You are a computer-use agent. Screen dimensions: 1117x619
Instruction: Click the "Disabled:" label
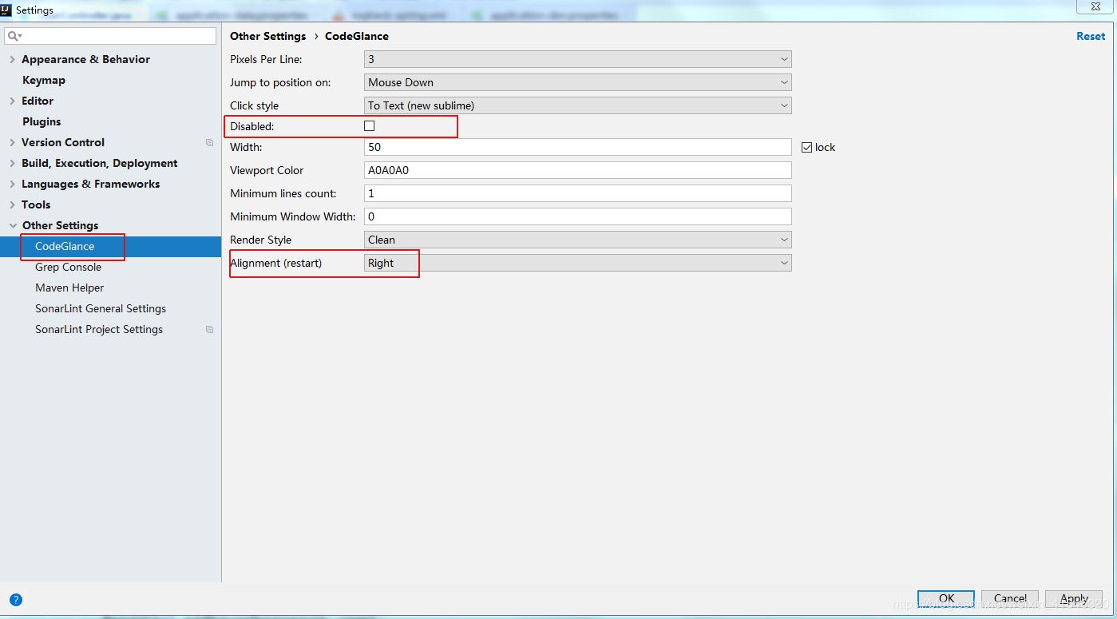pos(252,126)
